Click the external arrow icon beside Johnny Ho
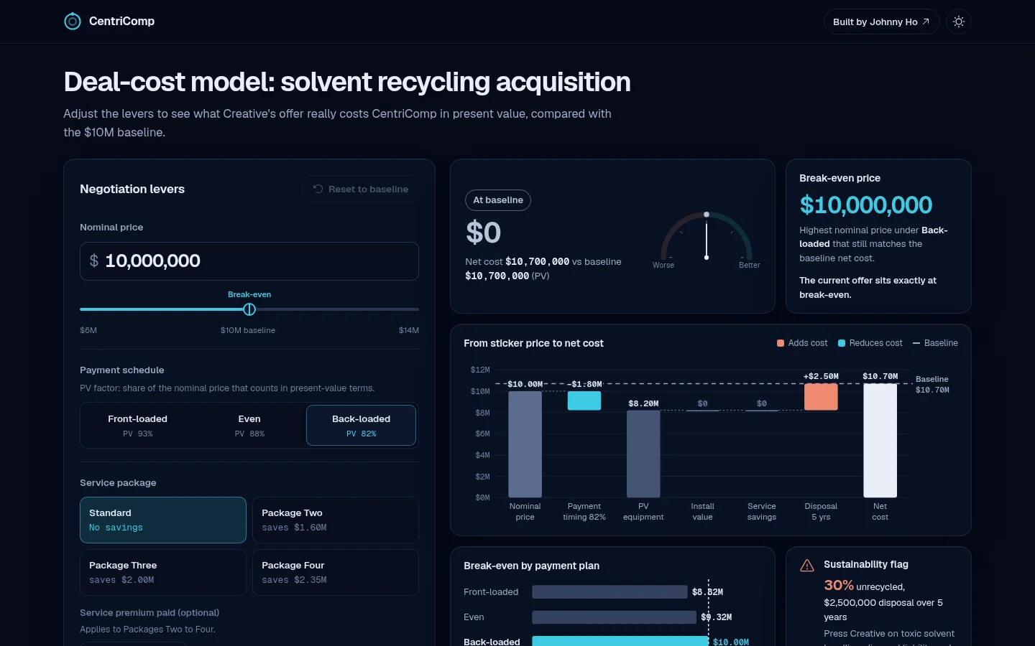The height and width of the screenshot is (646, 1035). click(x=926, y=22)
